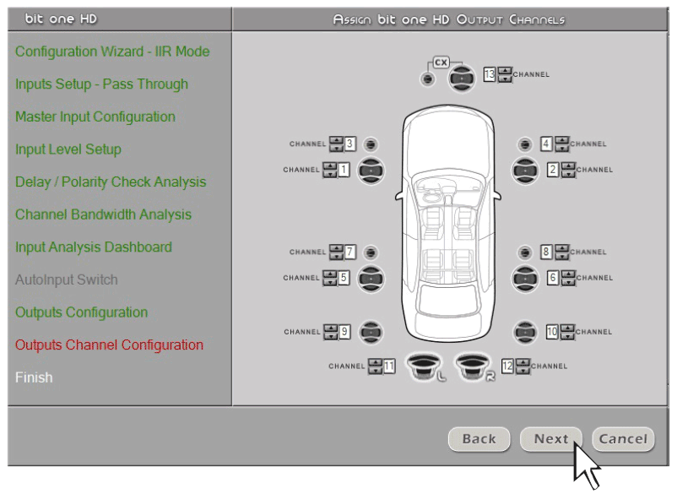Open Delay / Polarity Check Analysis step
This screenshot has height=494, width=677.
pos(111,182)
